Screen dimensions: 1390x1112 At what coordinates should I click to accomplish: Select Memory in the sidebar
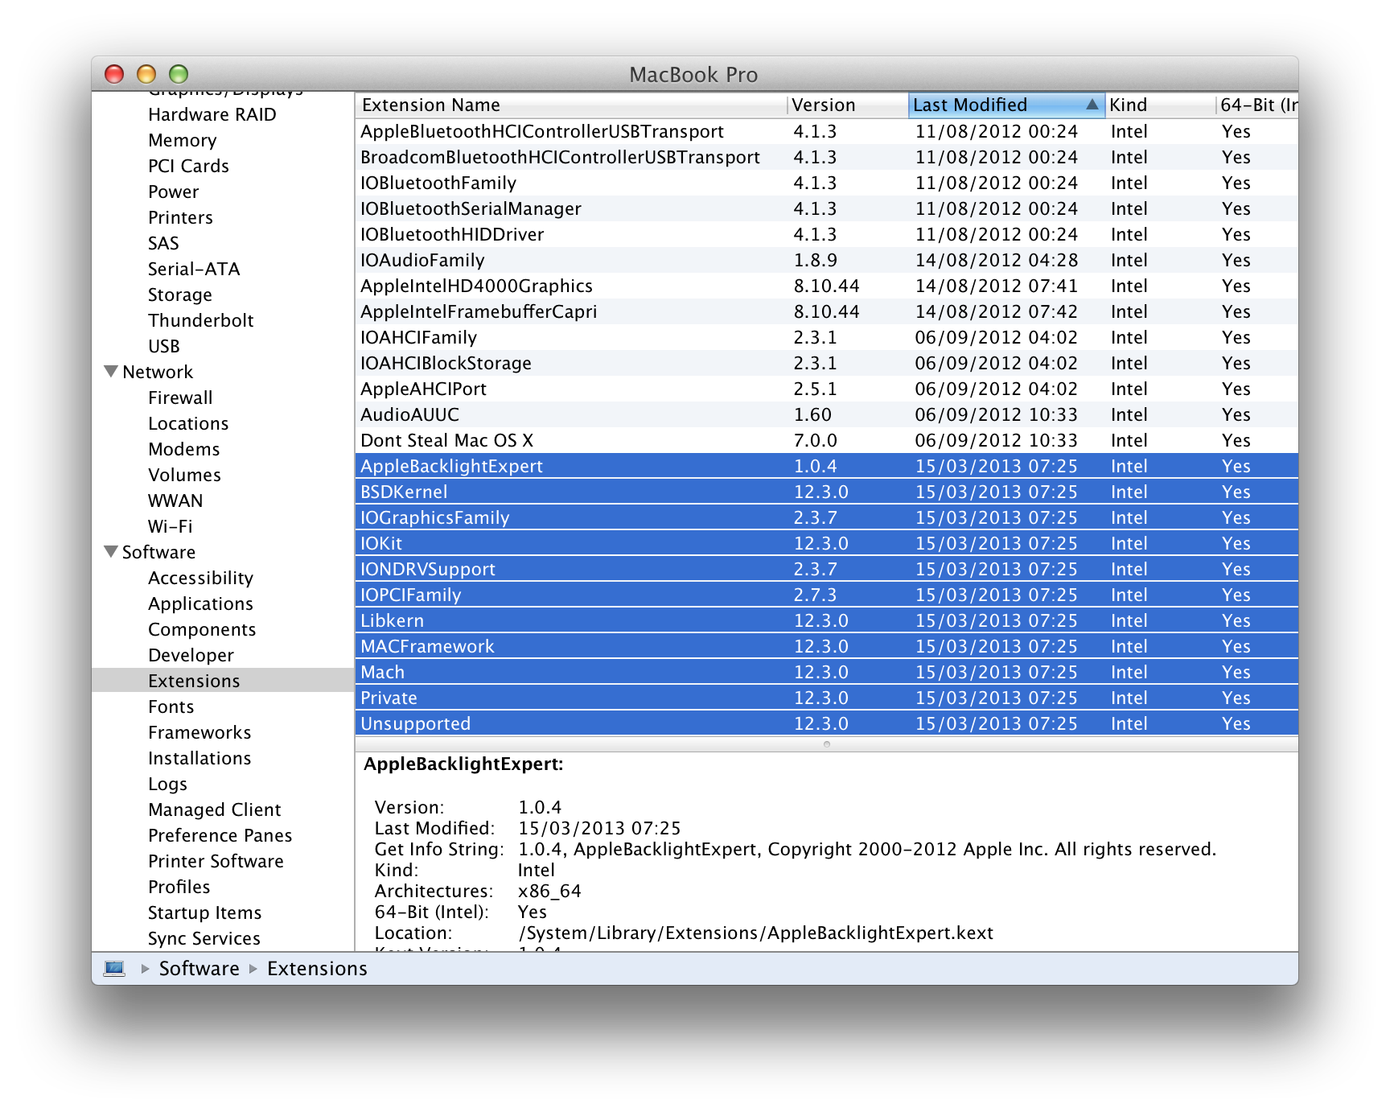point(183,140)
